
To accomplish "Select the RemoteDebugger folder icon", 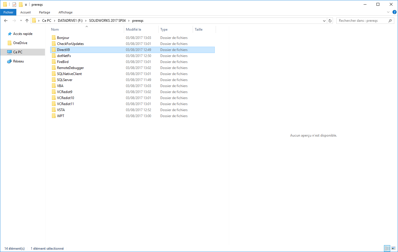I will (x=54, y=68).
